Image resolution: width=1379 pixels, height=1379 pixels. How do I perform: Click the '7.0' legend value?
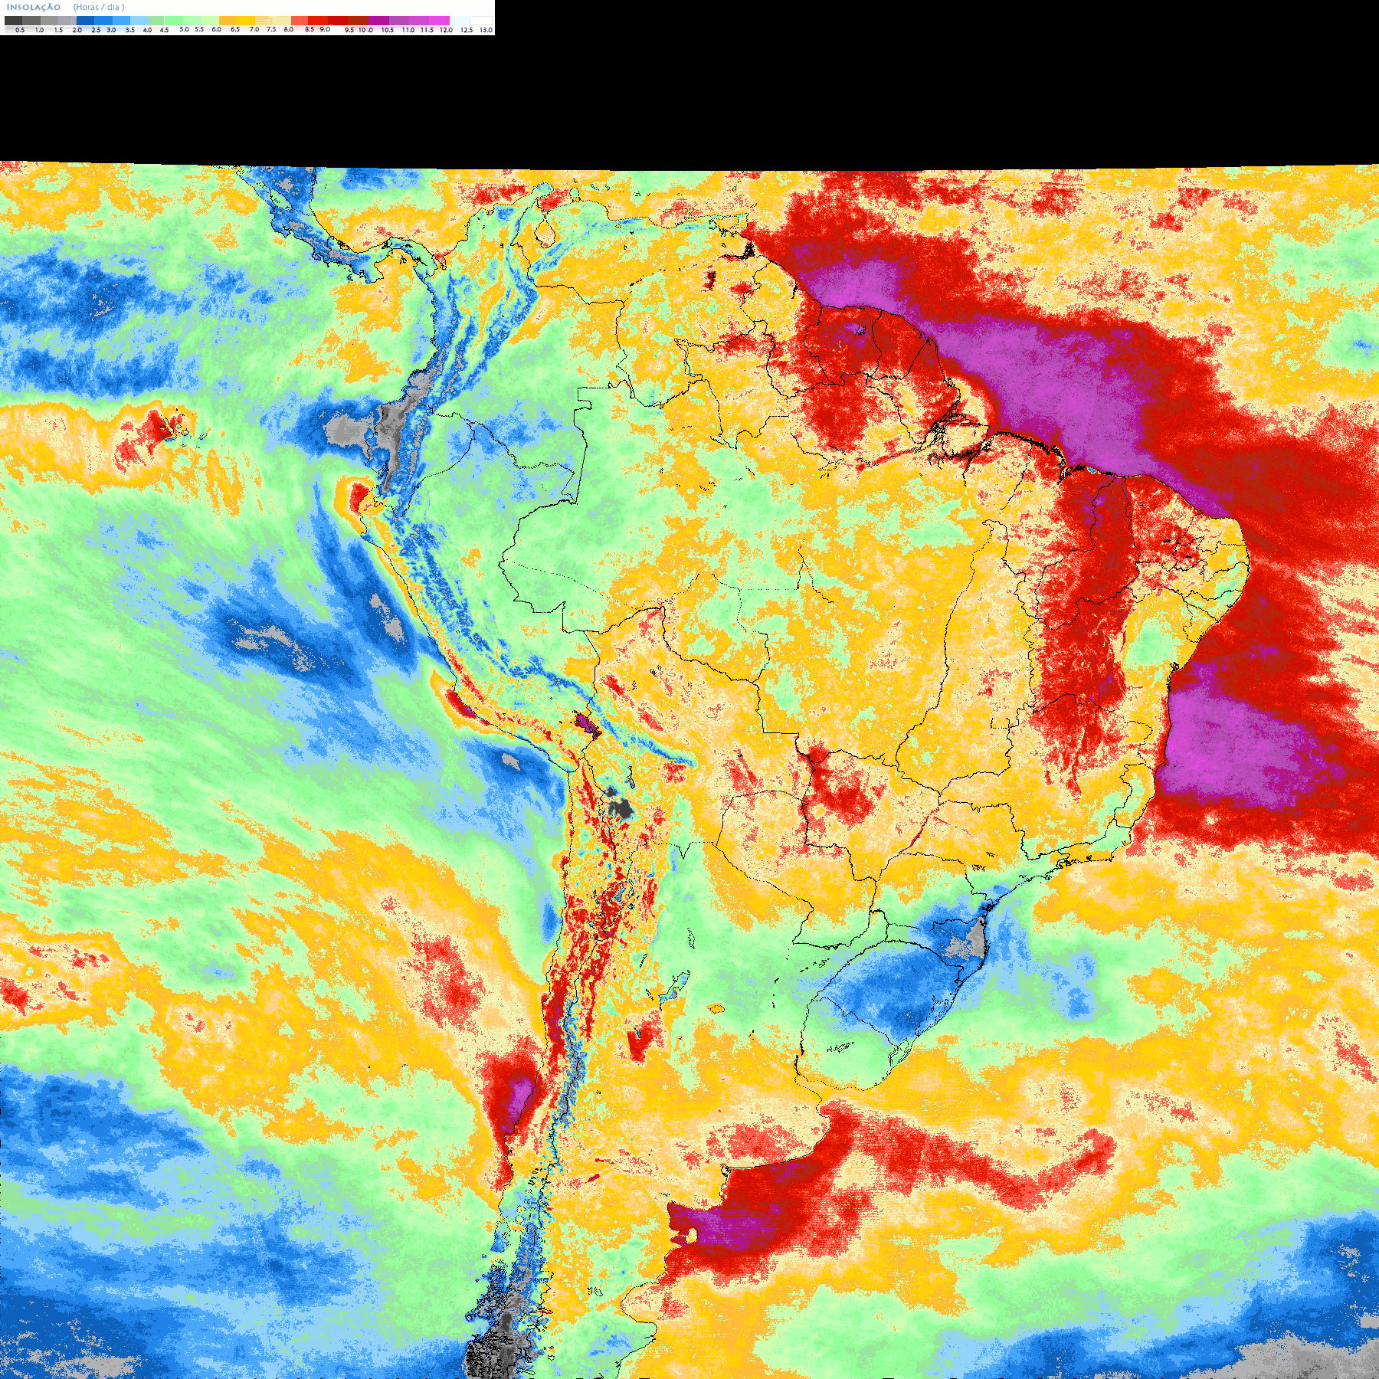[x=254, y=29]
